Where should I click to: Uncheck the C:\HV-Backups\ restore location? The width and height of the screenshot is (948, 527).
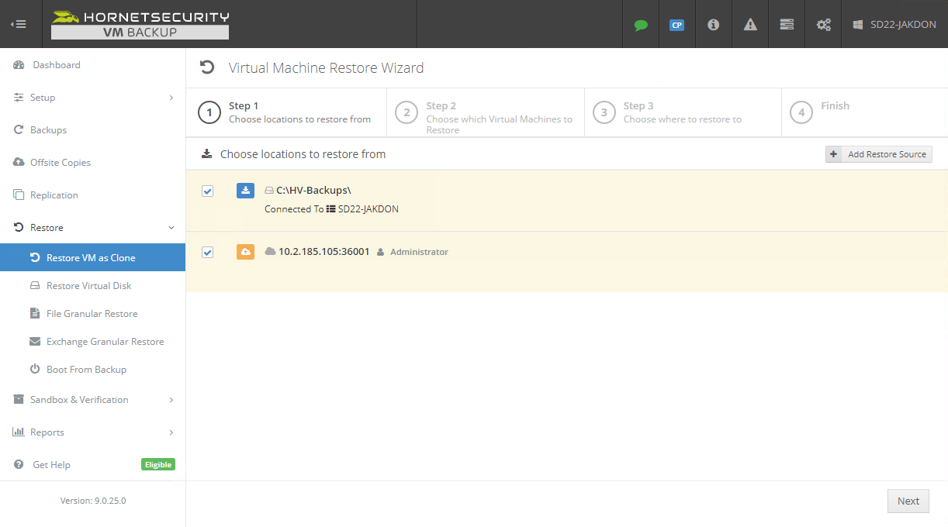[207, 191]
